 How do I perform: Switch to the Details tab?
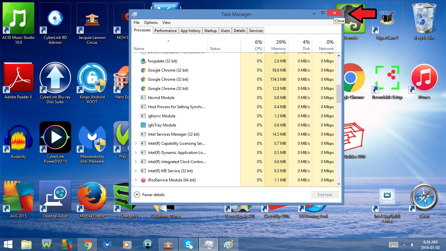239,31
